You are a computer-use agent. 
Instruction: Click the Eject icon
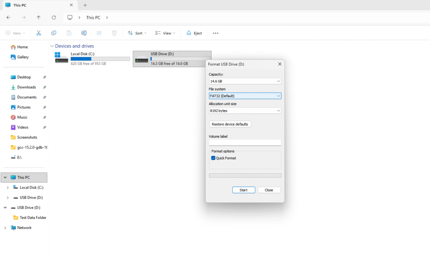click(x=194, y=33)
